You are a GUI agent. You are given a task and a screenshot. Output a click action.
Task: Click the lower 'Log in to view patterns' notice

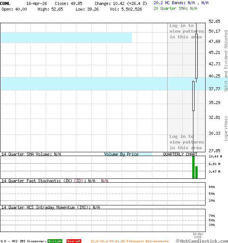point(187,142)
